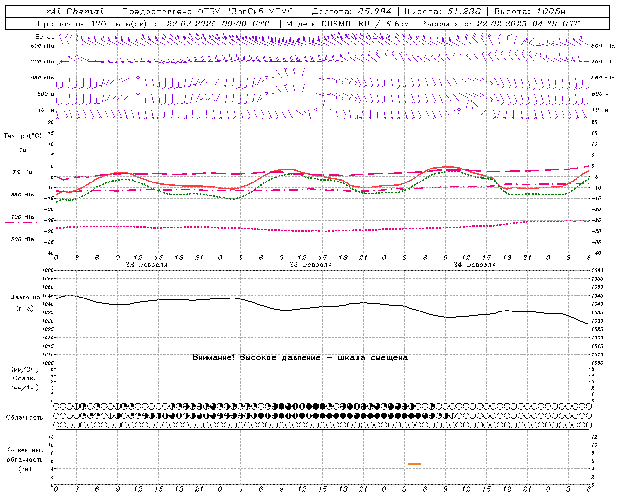Click the Ветер panel label
Viewport: 617px width, 493px height.
(44, 37)
